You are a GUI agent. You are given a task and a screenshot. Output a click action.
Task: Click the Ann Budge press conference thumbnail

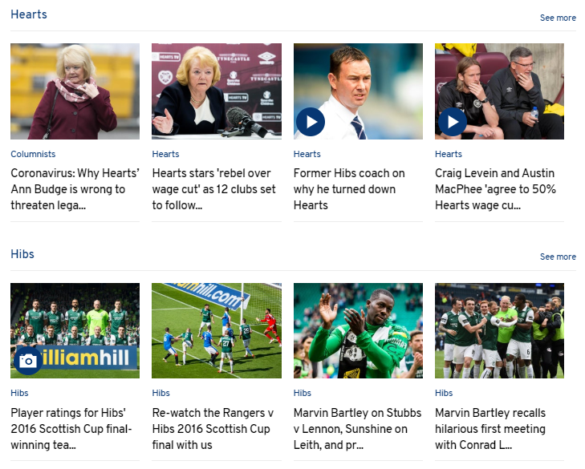click(x=217, y=91)
